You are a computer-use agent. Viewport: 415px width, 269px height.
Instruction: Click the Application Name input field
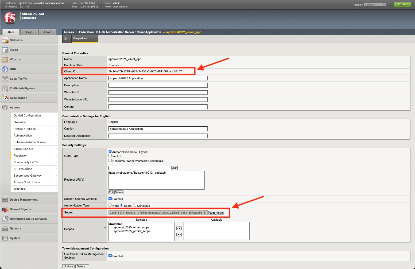coord(158,78)
